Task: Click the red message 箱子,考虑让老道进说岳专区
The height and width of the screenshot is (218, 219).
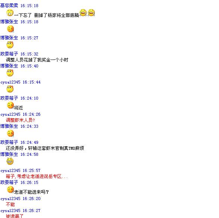Action: (37, 176)
